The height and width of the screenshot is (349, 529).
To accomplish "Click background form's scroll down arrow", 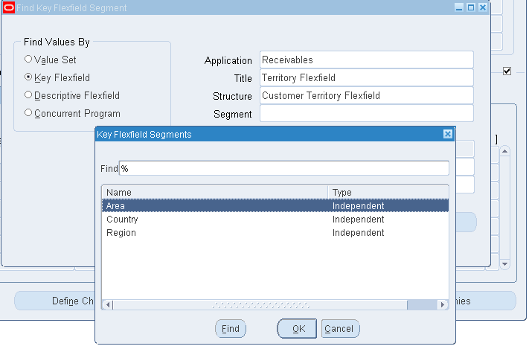I will click(x=504, y=263).
